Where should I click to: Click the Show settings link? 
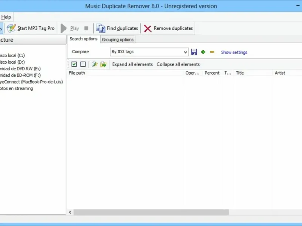[x=234, y=52]
